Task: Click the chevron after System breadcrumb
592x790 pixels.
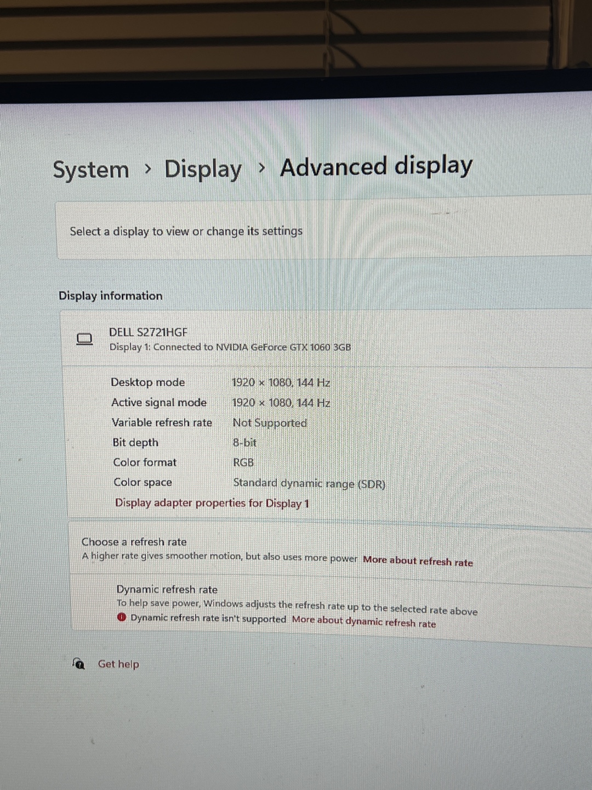Action: coord(147,169)
